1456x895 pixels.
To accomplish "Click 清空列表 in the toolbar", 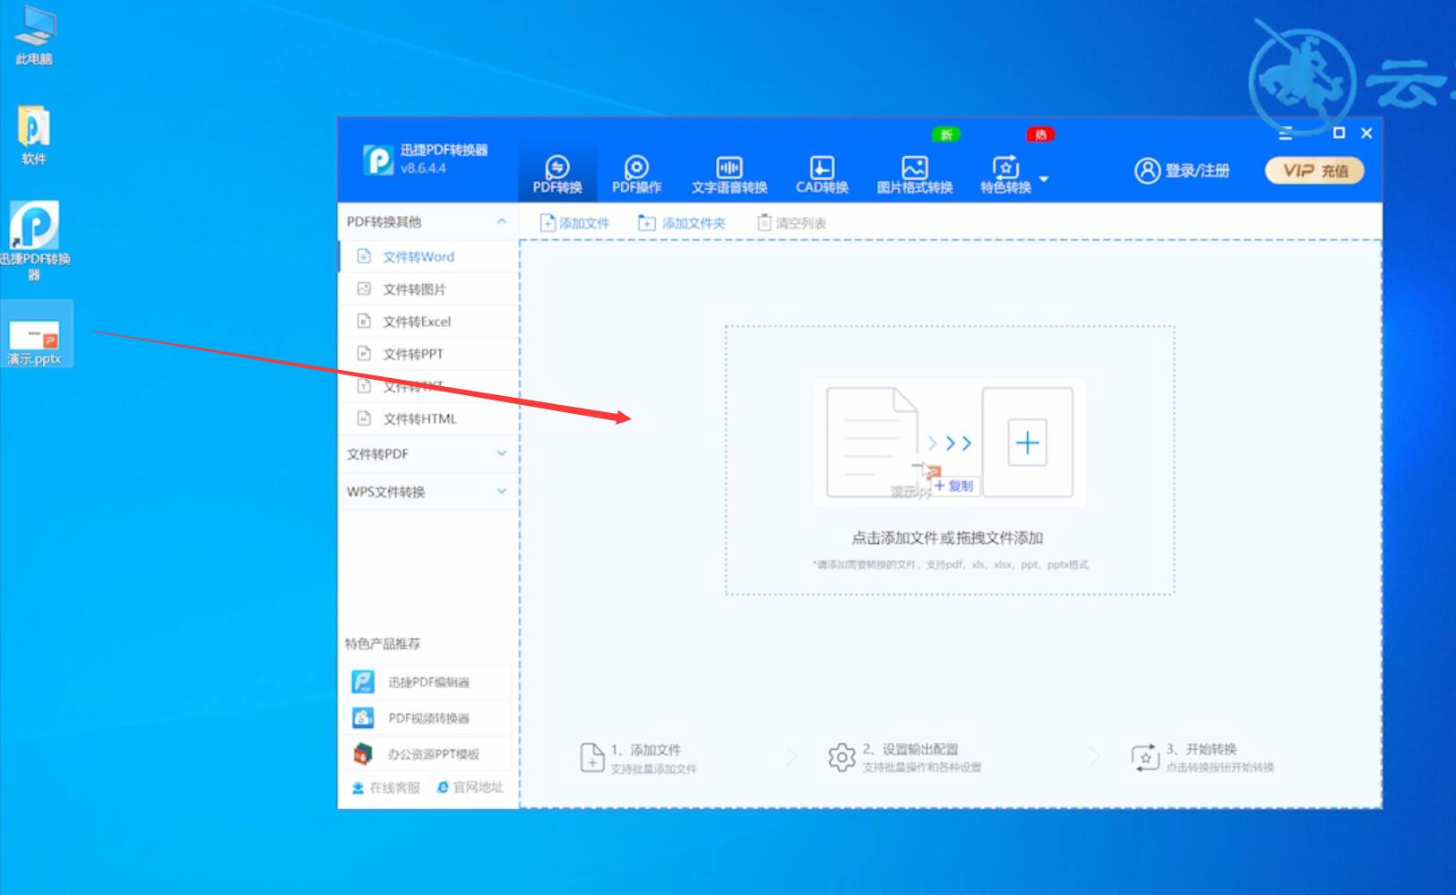I will 792,223.
